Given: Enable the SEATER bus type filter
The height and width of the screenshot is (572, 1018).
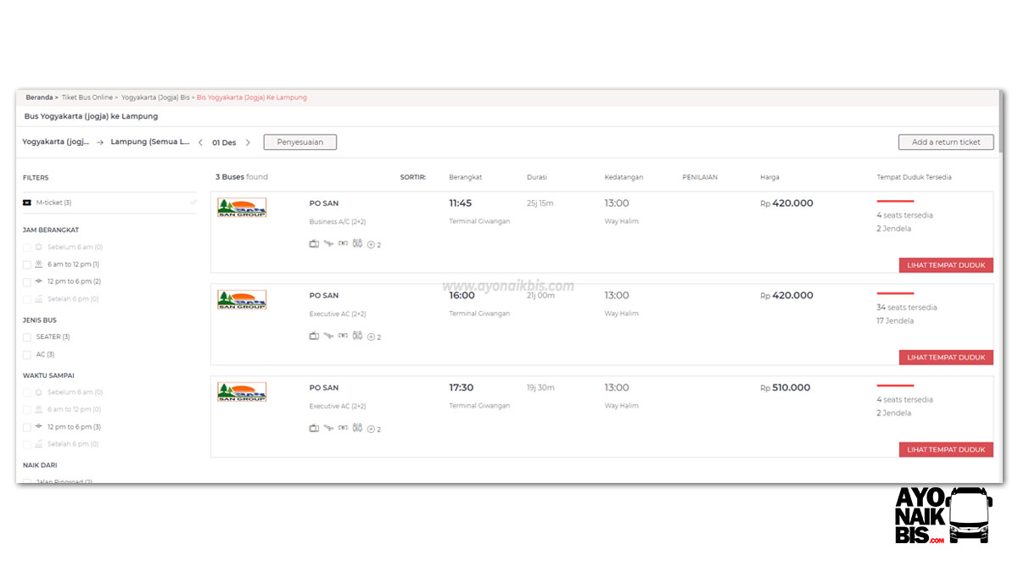Looking at the screenshot, I should coord(26,336).
